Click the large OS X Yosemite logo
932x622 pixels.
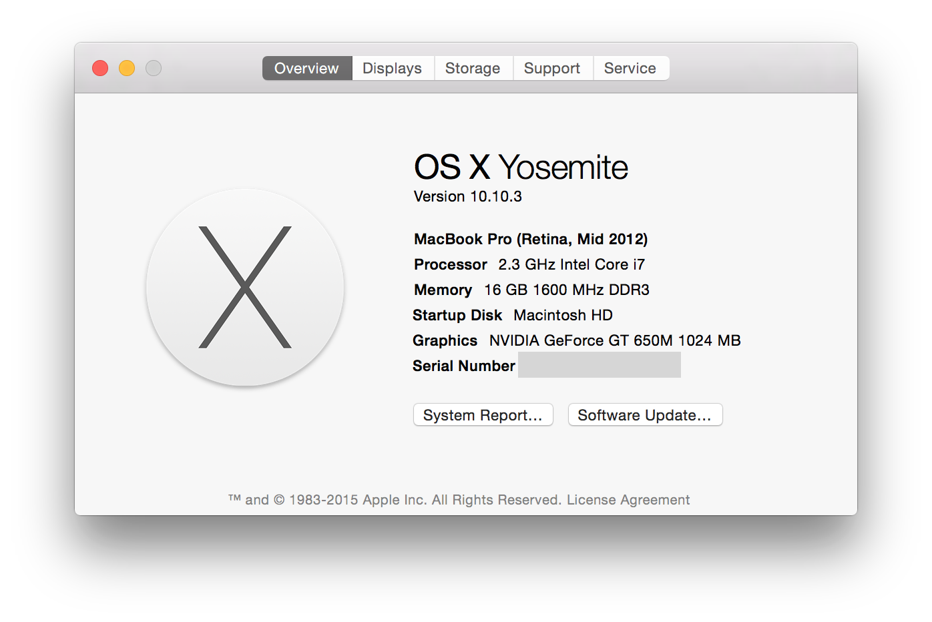pyautogui.click(x=245, y=287)
